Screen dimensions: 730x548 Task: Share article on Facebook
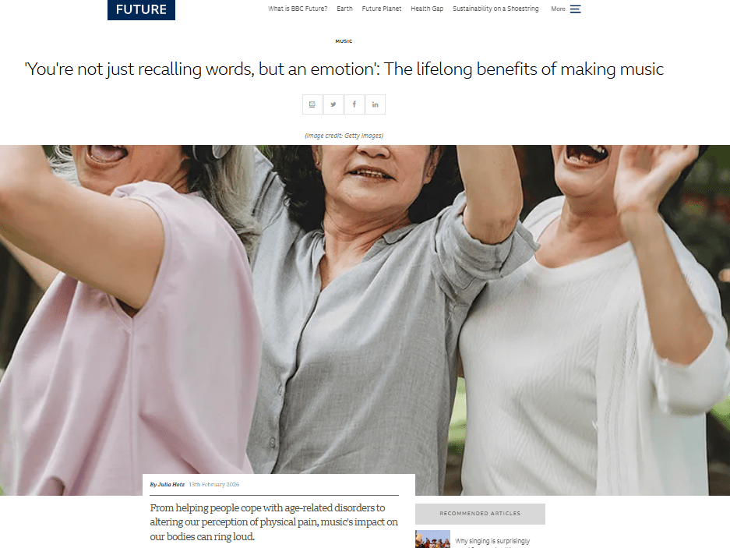coord(354,104)
